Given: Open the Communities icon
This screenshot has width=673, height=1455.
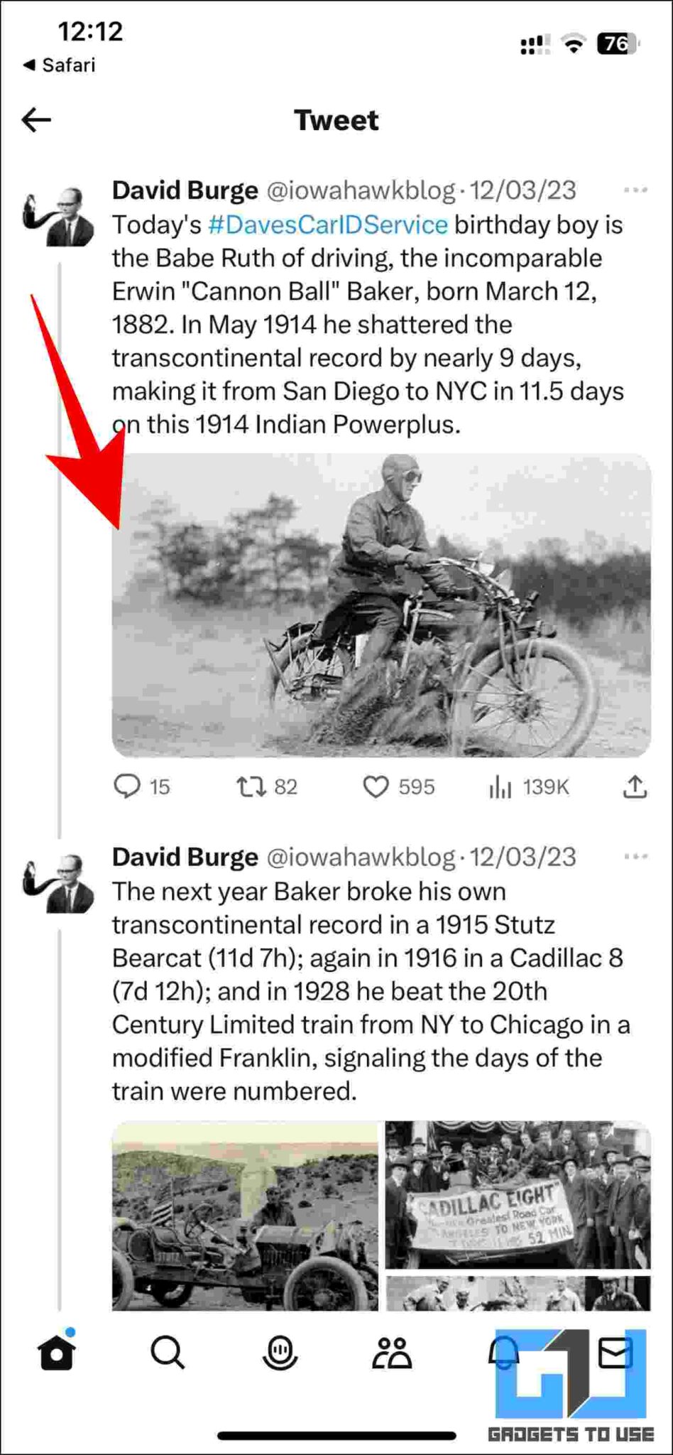Looking at the screenshot, I should (392, 1351).
